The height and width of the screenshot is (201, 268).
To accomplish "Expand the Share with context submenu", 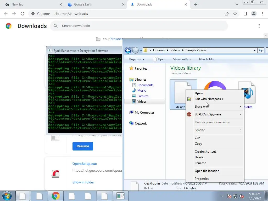I will (x=215, y=107).
